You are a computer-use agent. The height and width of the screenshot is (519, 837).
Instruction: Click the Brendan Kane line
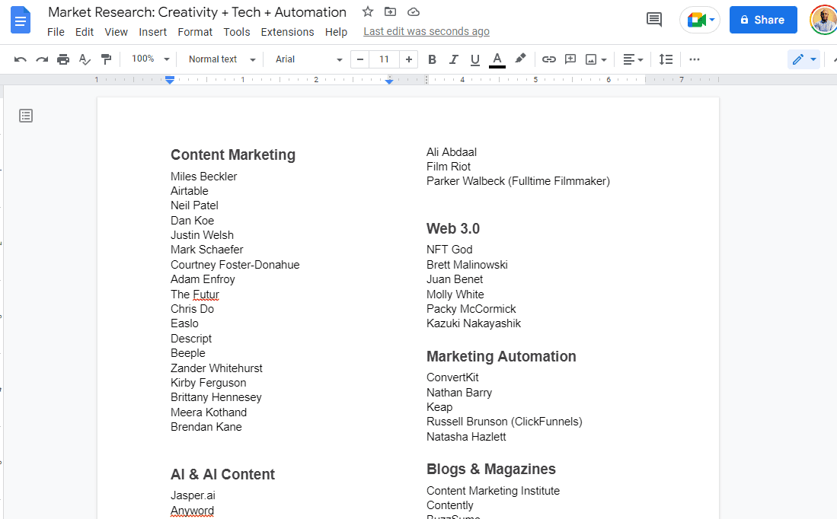206,427
